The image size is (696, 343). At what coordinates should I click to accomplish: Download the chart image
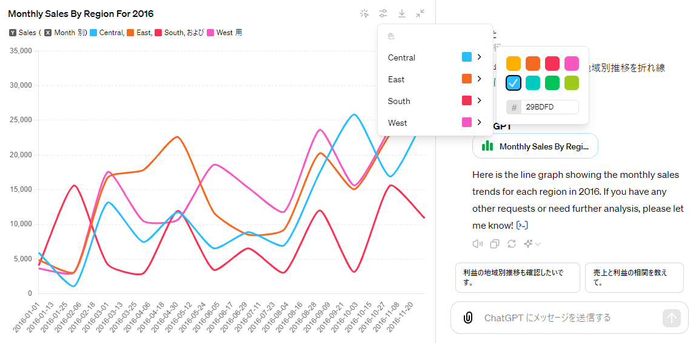(401, 13)
